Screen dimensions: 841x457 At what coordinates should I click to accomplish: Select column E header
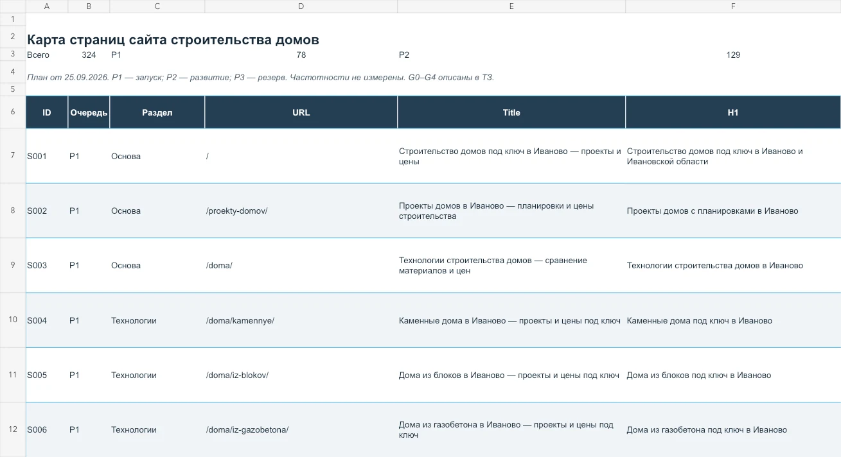(511, 6)
